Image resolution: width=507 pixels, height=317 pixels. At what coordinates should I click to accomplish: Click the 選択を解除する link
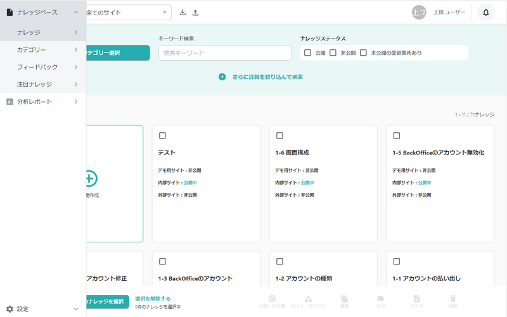tap(153, 298)
